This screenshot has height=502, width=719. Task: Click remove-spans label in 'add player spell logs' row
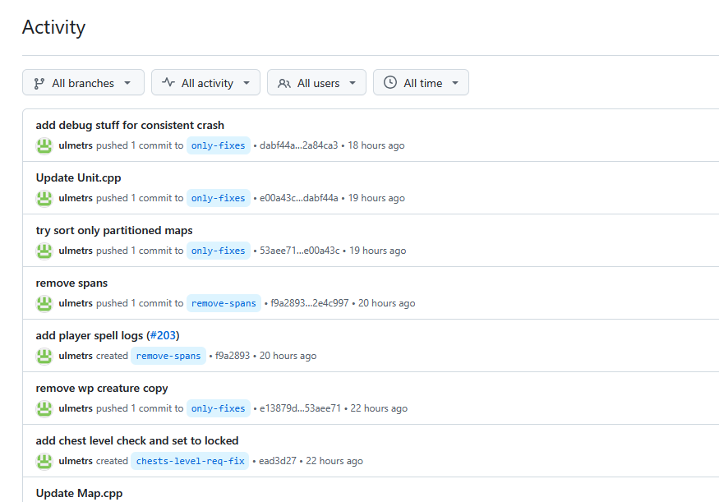click(168, 356)
